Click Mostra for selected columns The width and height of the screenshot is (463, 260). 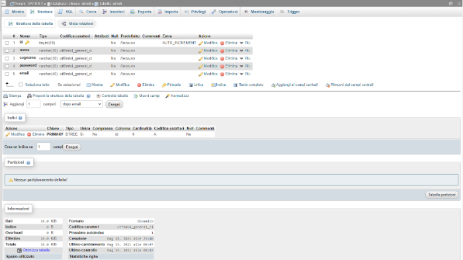95,85
